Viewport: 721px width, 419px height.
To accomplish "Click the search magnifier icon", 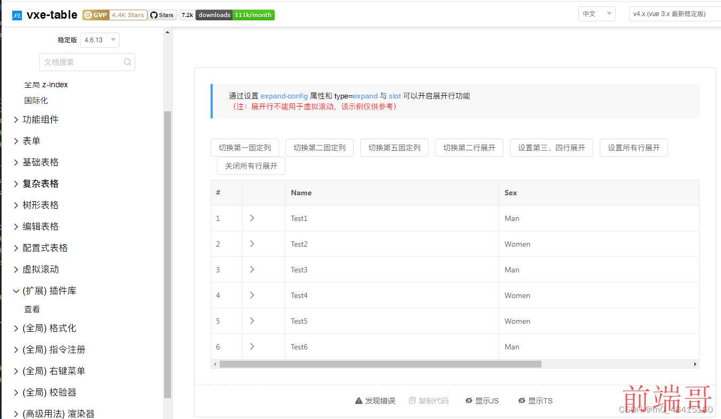I will coord(127,62).
